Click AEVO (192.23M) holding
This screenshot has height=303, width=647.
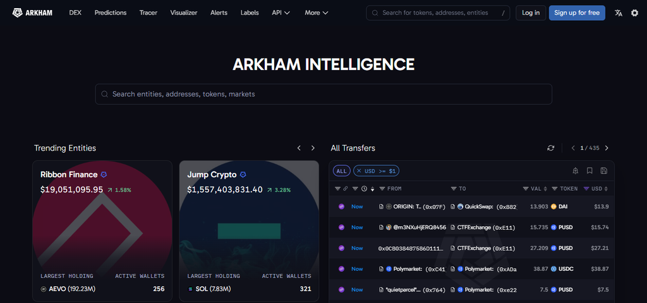coord(68,289)
